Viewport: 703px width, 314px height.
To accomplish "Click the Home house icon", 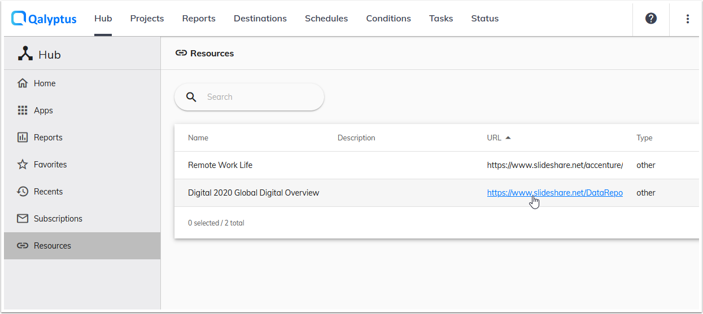I will [x=23, y=83].
